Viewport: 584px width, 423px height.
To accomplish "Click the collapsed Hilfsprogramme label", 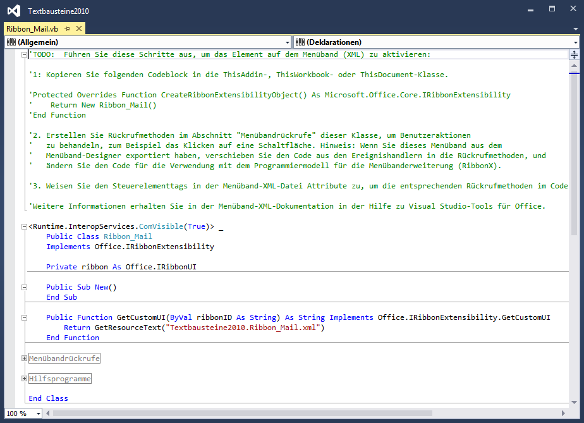I will click(x=60, y=378).
